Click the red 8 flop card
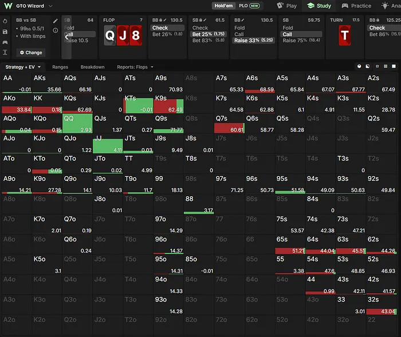The width and height of the screenshot is (401, 337). tap(136, 35)
